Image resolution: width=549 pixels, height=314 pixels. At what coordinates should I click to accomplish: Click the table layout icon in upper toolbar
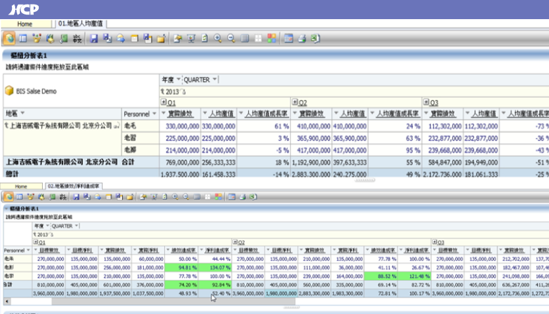click(x=23, y=38)
